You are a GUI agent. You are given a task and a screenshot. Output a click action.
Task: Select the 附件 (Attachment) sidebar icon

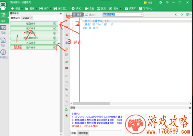(x=3, y=42)
